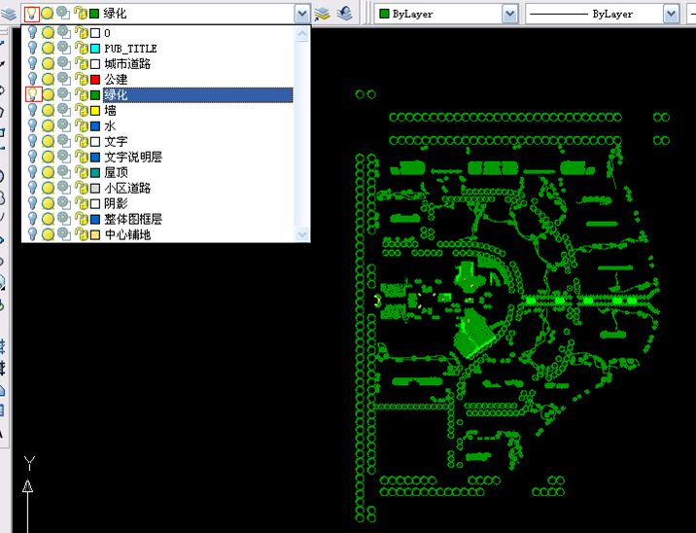Lock the 整体图框层 layer padlock
Viewport: 696px width, 533px height.
[x=81, y=219]
